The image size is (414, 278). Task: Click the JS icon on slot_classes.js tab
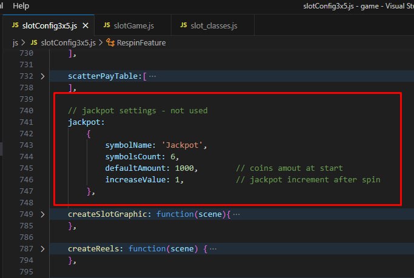184,25
